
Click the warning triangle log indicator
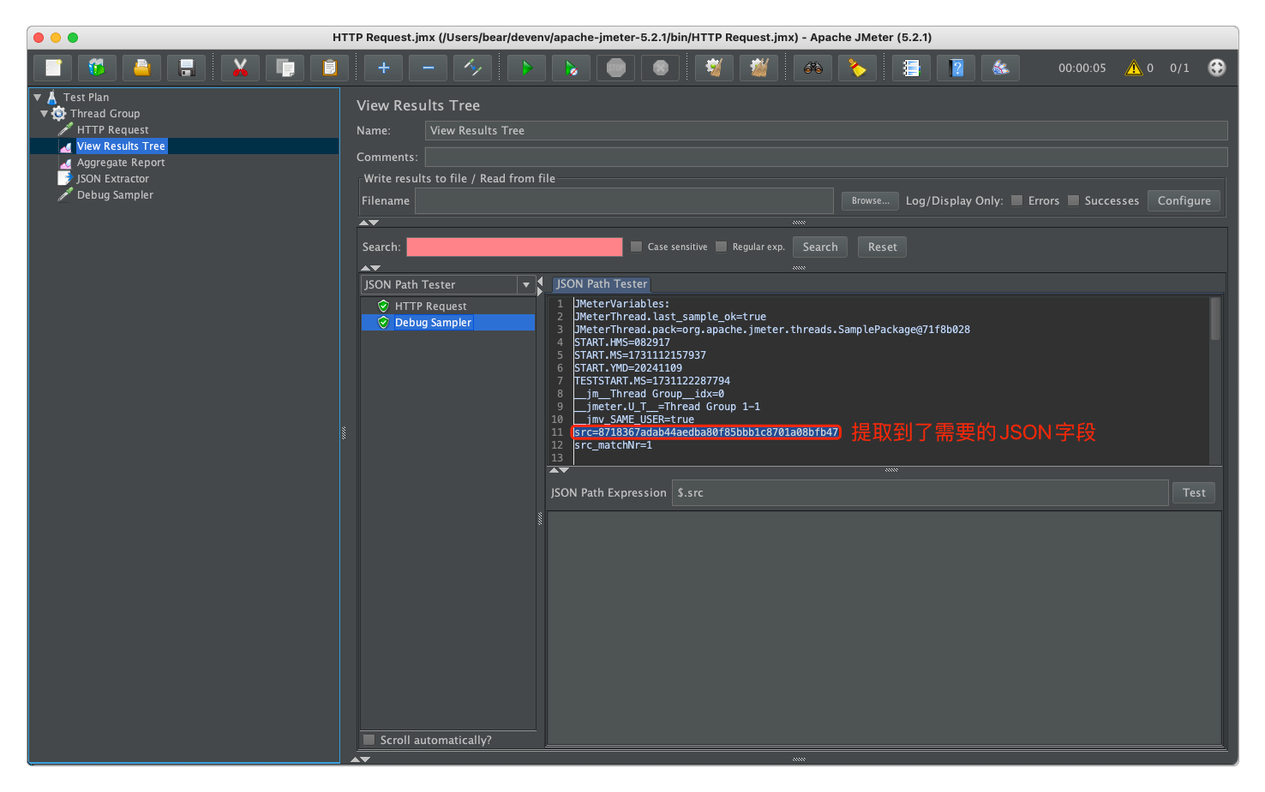(1134, 68)
